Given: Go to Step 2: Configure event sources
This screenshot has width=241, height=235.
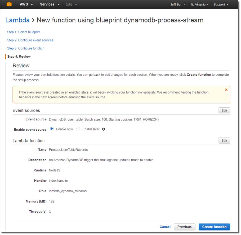Looking at the screenshot, I should tap(30, 40).
